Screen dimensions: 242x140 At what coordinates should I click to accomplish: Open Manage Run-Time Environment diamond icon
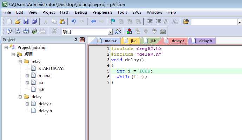coord(146,31)
